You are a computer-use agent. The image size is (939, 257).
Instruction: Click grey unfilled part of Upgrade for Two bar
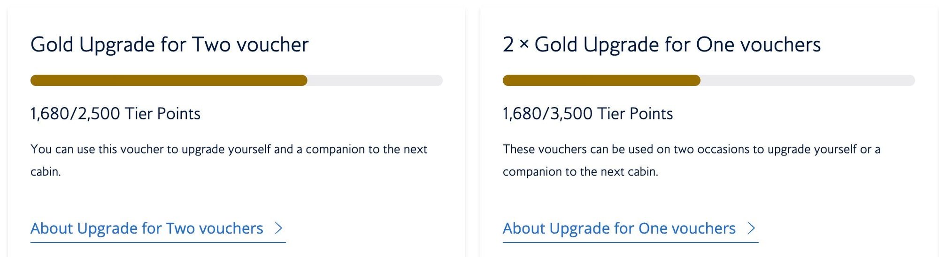coord(375,81)
